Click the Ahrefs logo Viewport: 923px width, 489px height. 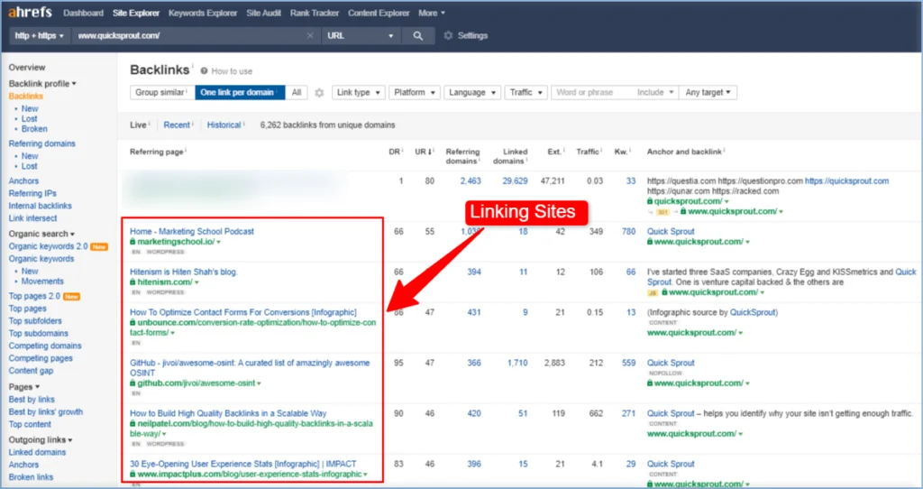pos(29,13)
